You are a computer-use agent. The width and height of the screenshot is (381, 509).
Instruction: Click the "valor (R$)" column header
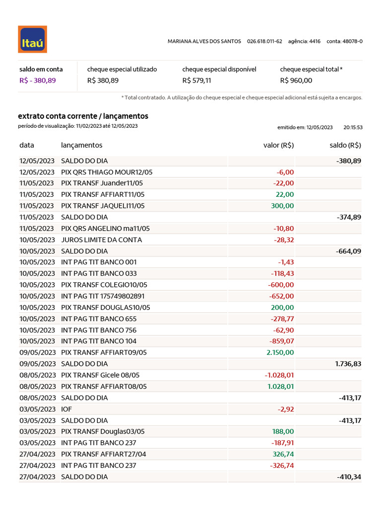pyautogui.click(x=278, y=146)
